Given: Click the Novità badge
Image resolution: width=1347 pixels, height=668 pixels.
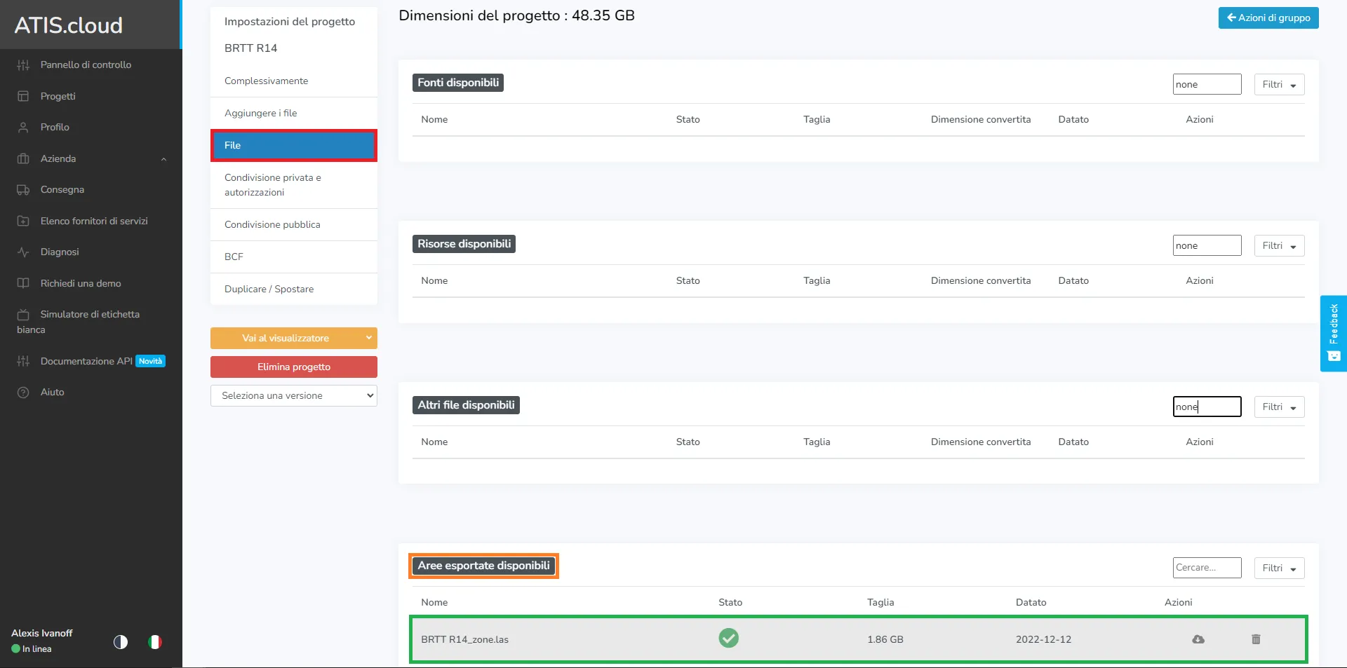Looking at the screenshot, I should point(150,361).
